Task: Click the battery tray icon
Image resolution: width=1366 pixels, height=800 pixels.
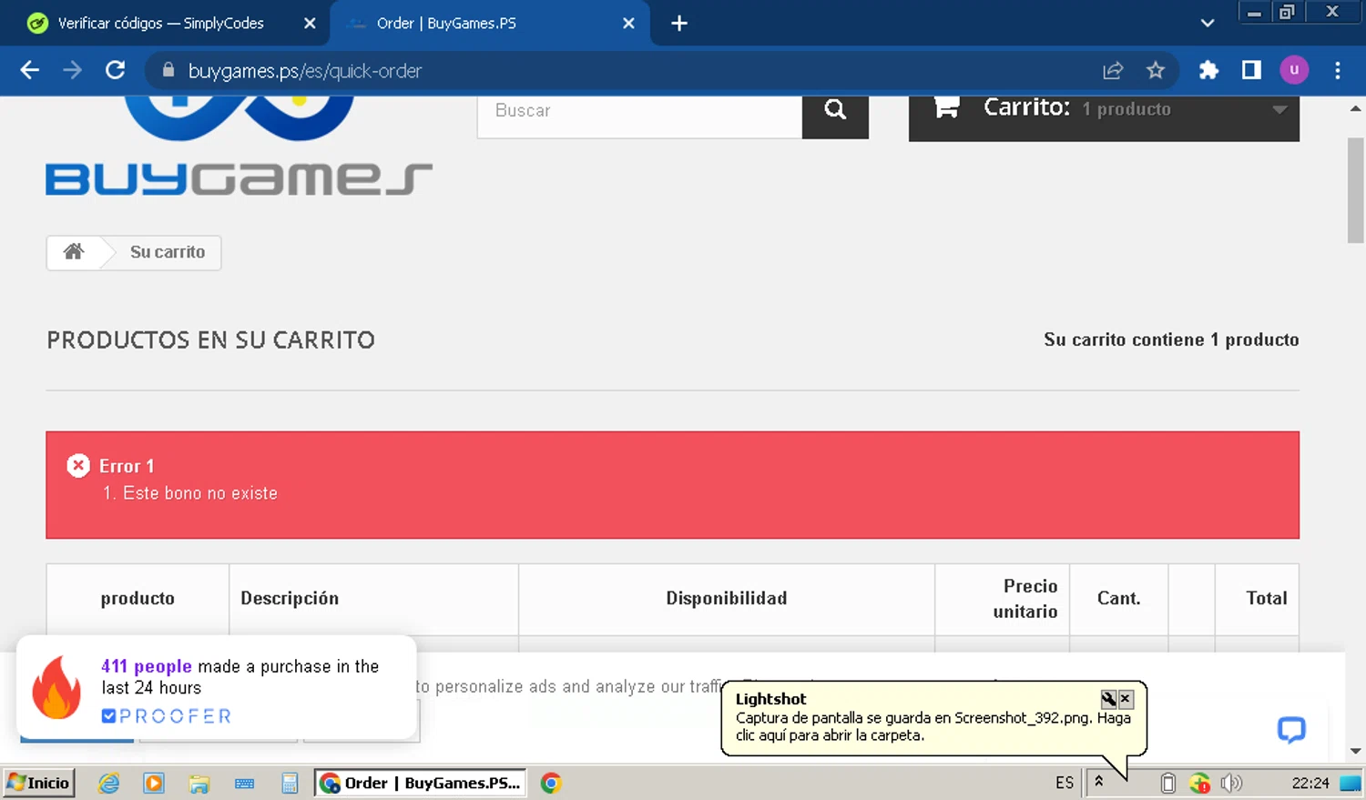Action: click(1168, 783)
